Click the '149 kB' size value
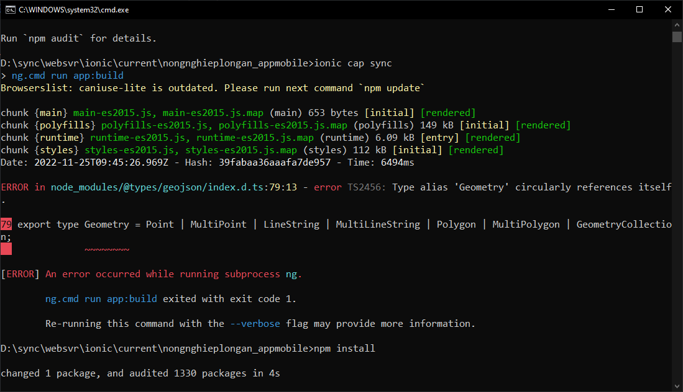 (437, 125)
